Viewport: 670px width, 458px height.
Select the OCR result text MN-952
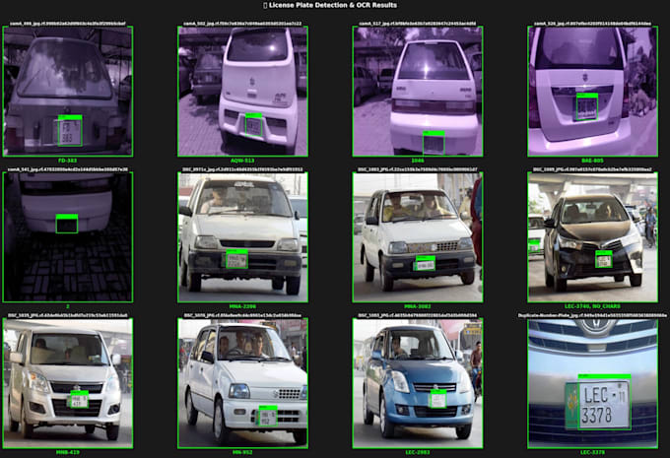[242, 452]
